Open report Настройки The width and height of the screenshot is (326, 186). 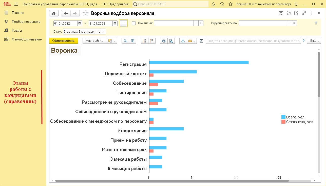[x=95, y=41]
